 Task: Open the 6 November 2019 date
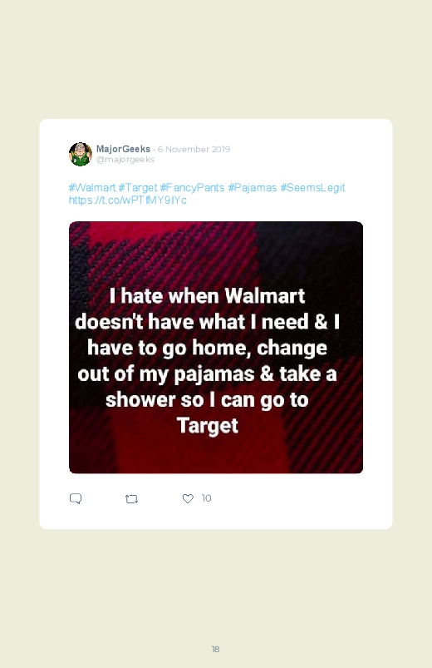click(x=194, y=149)
